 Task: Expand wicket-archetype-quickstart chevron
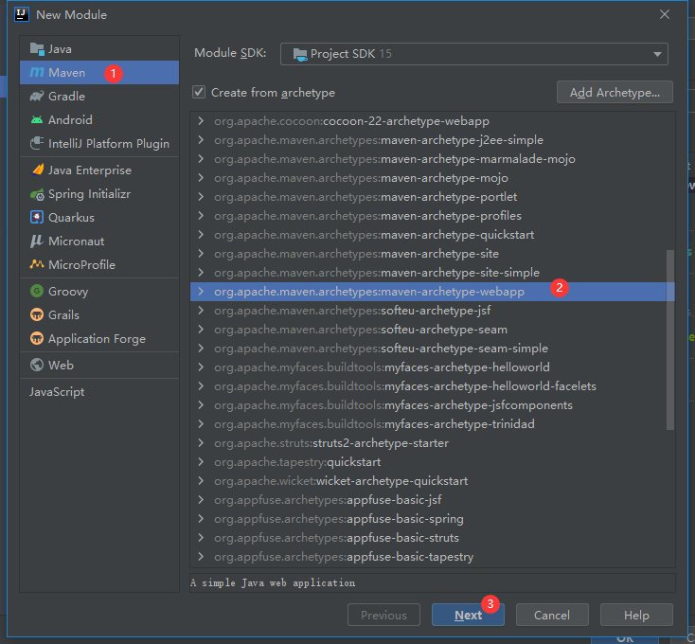pyautogui.click(x=201, y=481)
